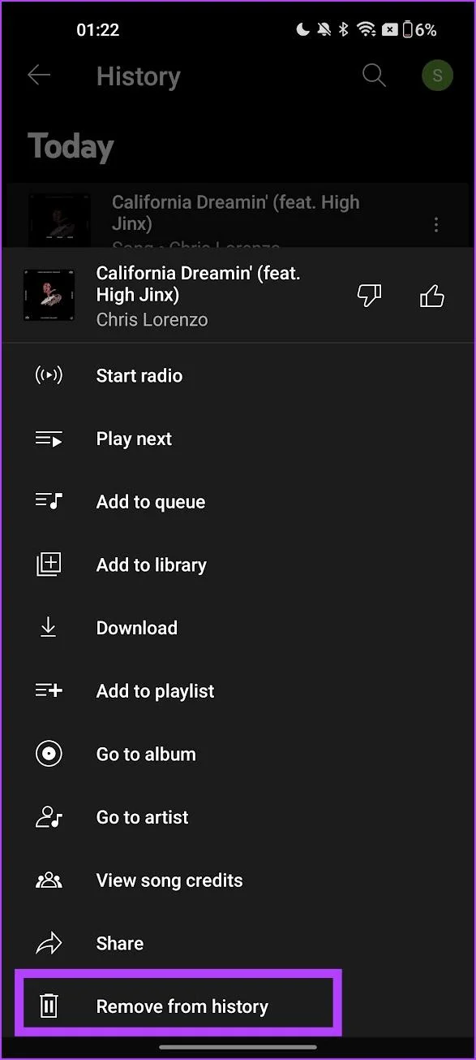The image size is (476, 1060).
Task: Open the three-dot menu beside California Dreamin'
Action: (x=436, y=224)
